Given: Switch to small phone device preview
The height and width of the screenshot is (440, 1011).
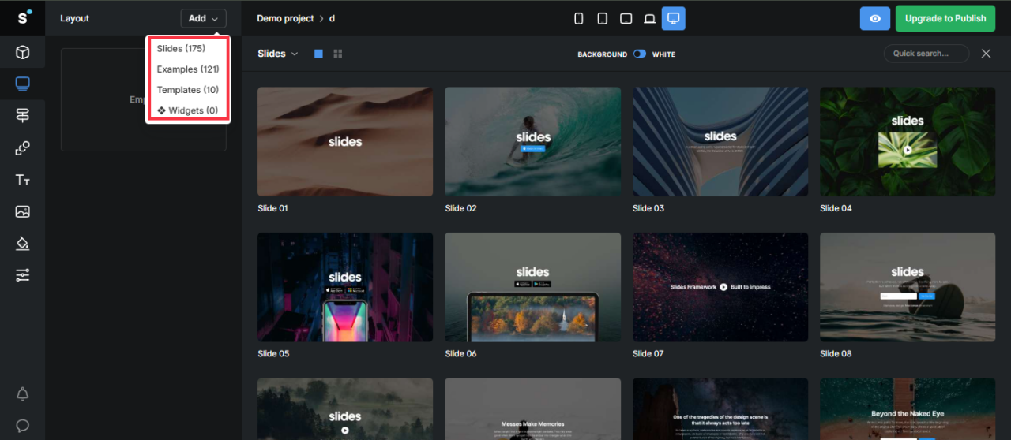Looking at the screenshot, I should pos(578,18).
